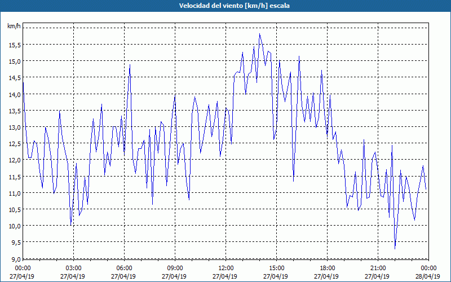Click the '27/04/19' date beneath '15:00'

click(x=276, y=276)
